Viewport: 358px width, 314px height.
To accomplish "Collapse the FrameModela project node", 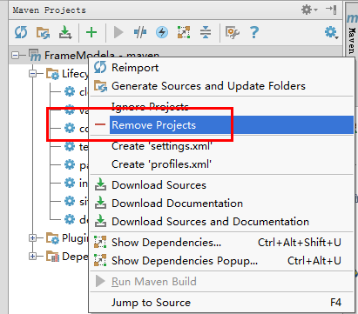I will coord(15,55).
